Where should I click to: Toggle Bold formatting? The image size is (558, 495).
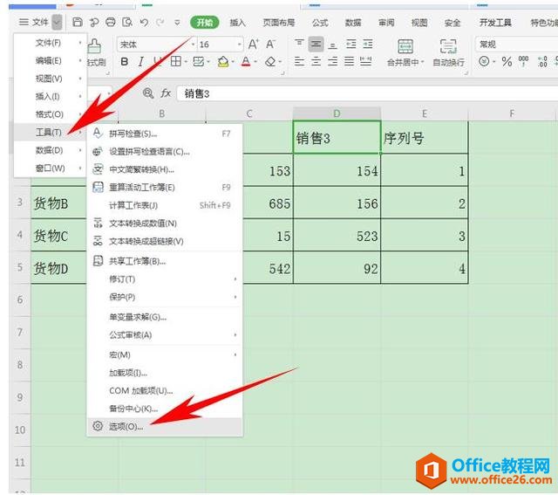pyautogui.click(x=125, y=62)
